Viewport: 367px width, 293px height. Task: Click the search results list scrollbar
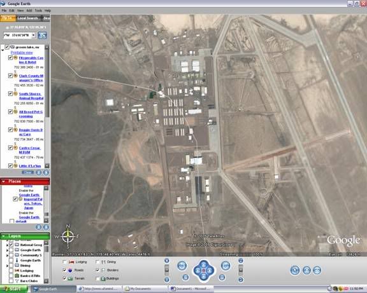[47, 107]
